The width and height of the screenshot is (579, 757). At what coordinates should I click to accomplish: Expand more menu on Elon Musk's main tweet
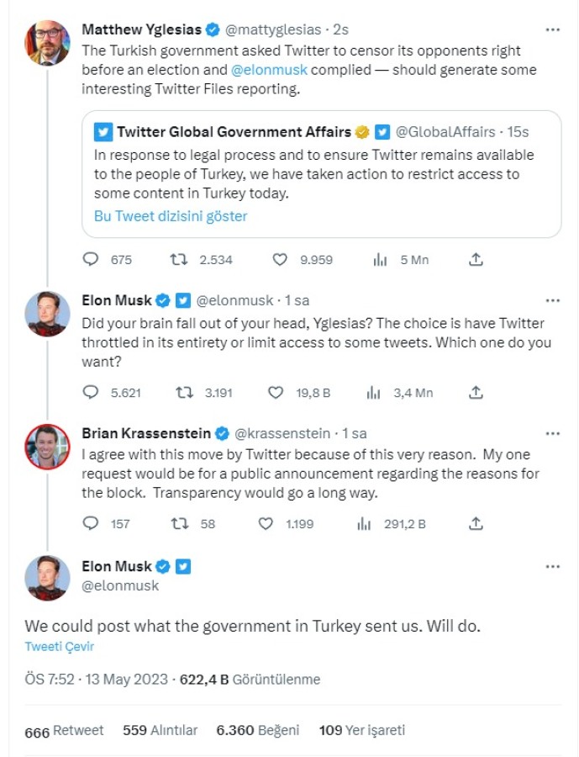pyautogui.click(x=552, y=566)
